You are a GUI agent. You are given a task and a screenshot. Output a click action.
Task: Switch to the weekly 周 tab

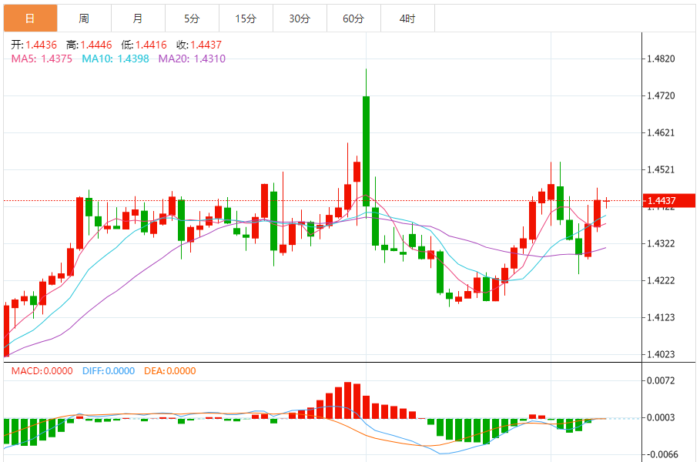85,18
